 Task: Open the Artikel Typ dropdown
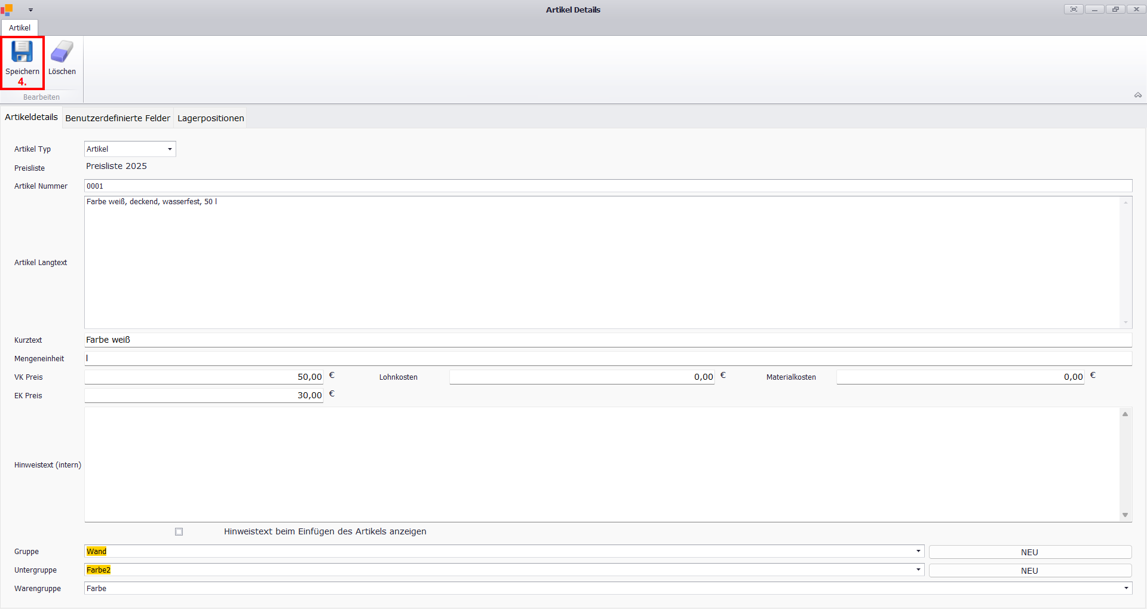click(x=170, y=149)
